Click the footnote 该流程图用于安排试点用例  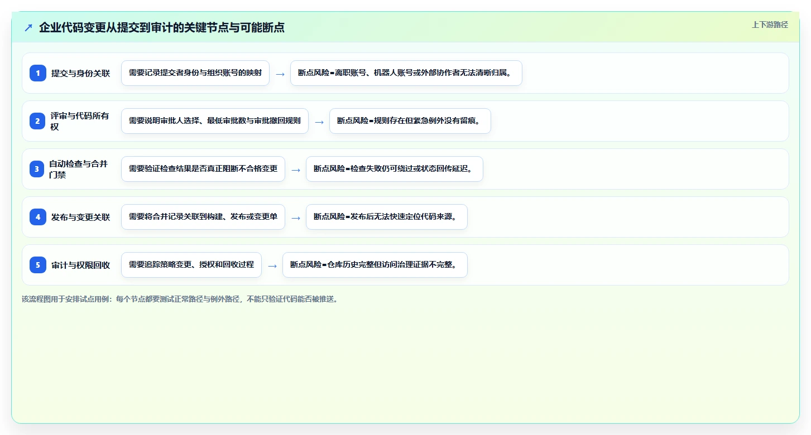[180, 299]
